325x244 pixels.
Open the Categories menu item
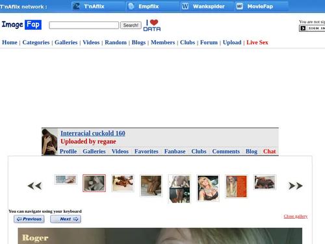pos(36,42)
